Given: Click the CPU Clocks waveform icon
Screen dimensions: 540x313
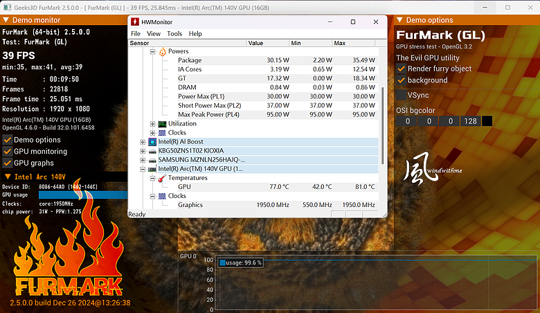Looking at the screenshot, I should click(x=162, y=133).
